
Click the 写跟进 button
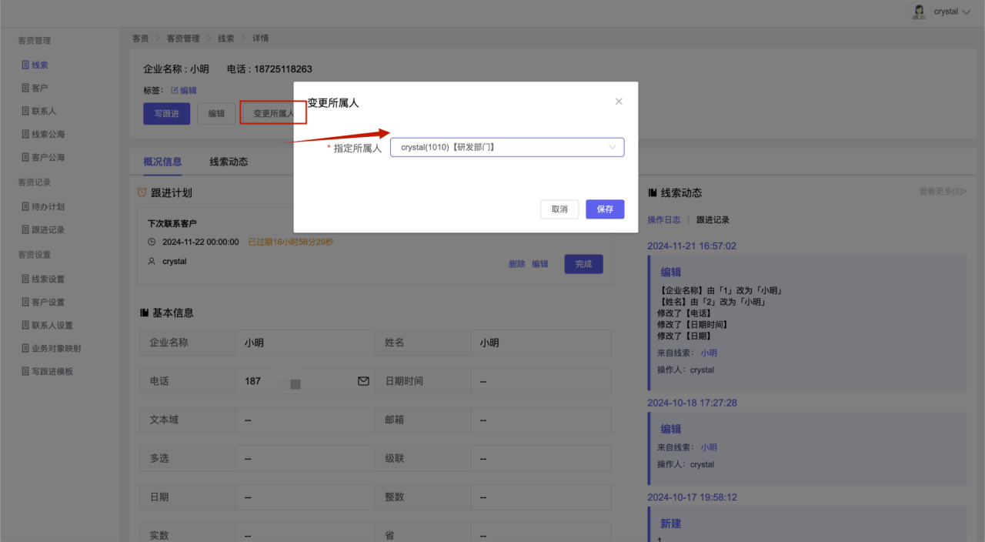coord(166,113)
